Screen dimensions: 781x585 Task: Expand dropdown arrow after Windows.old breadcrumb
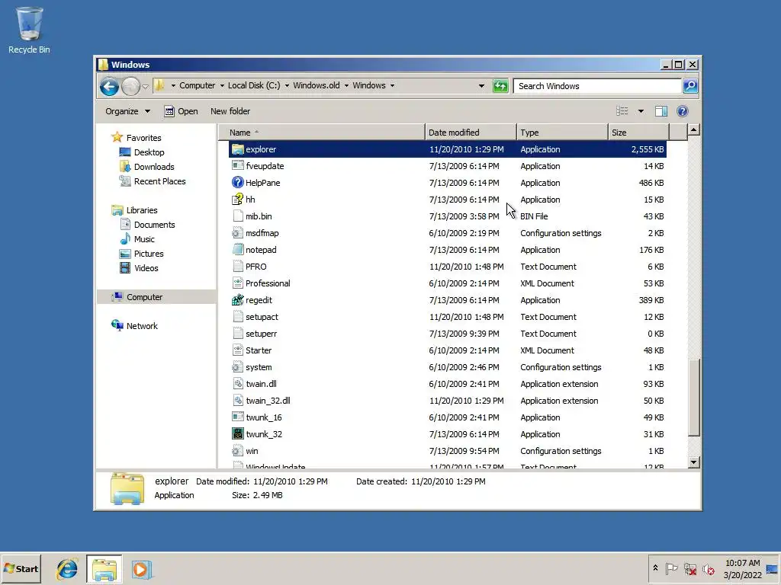tap(346, 85)
